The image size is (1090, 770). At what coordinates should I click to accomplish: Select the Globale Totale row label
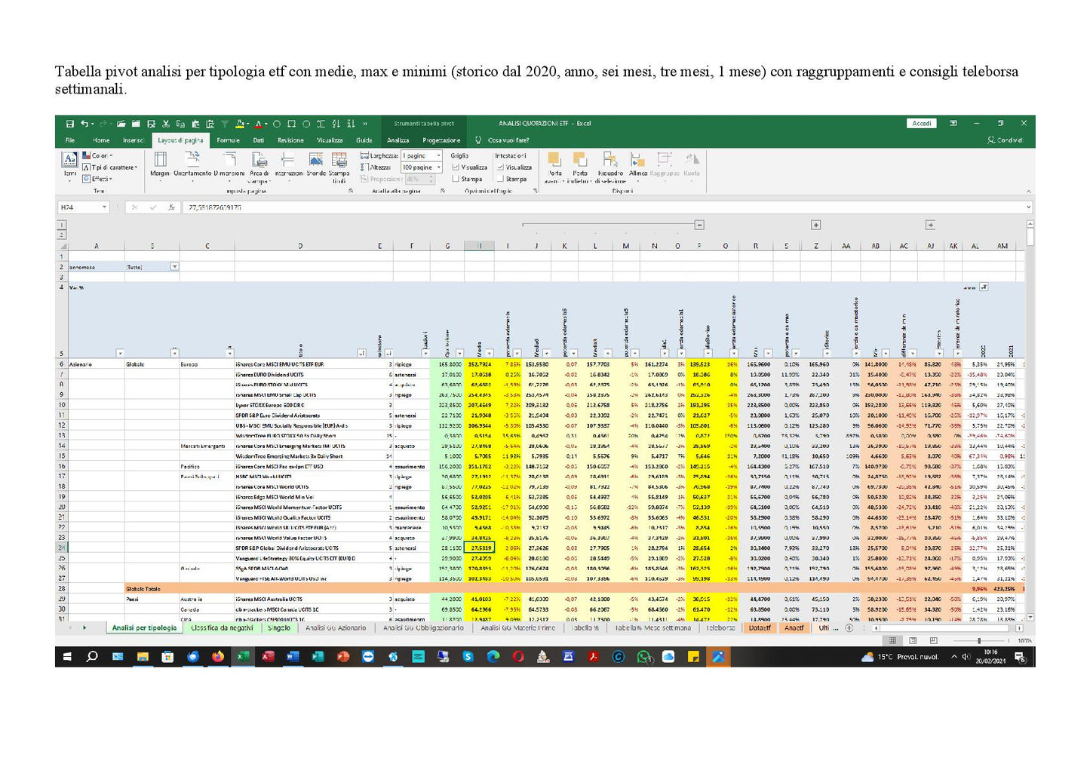(143, 589)
